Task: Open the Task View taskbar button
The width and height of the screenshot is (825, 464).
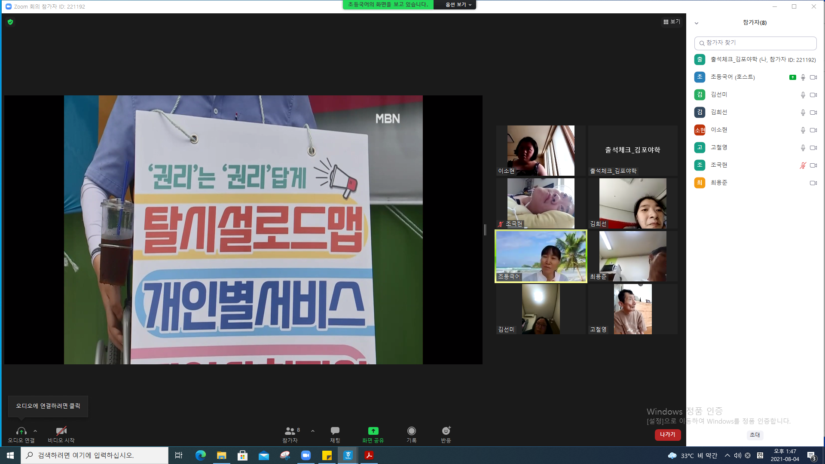Action: (x=179, y=455)
